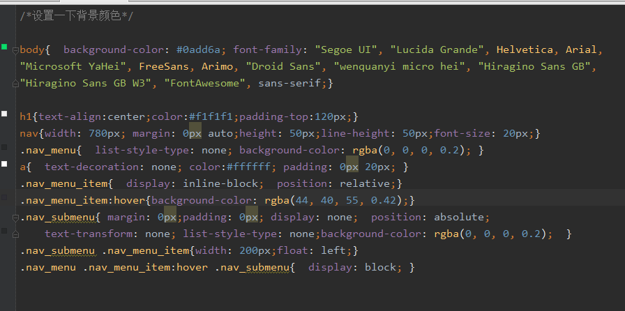Click the #f1f1f1 color value
This screenshot has width=625, height=311.
pos(211,117)
